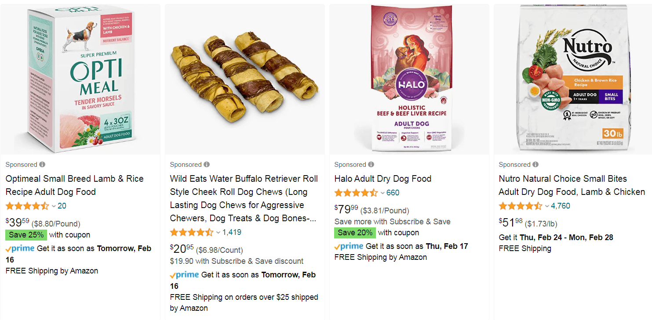Expand the rating dropdown arrow next to 1,419 reviews
652x320 pixels.
point(218,232)
